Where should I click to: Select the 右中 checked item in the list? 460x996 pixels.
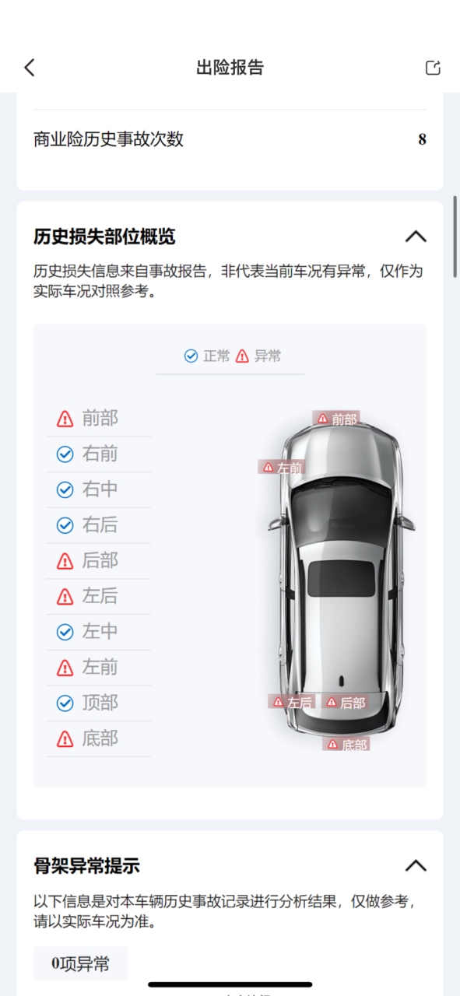click(x=98, y=489)
